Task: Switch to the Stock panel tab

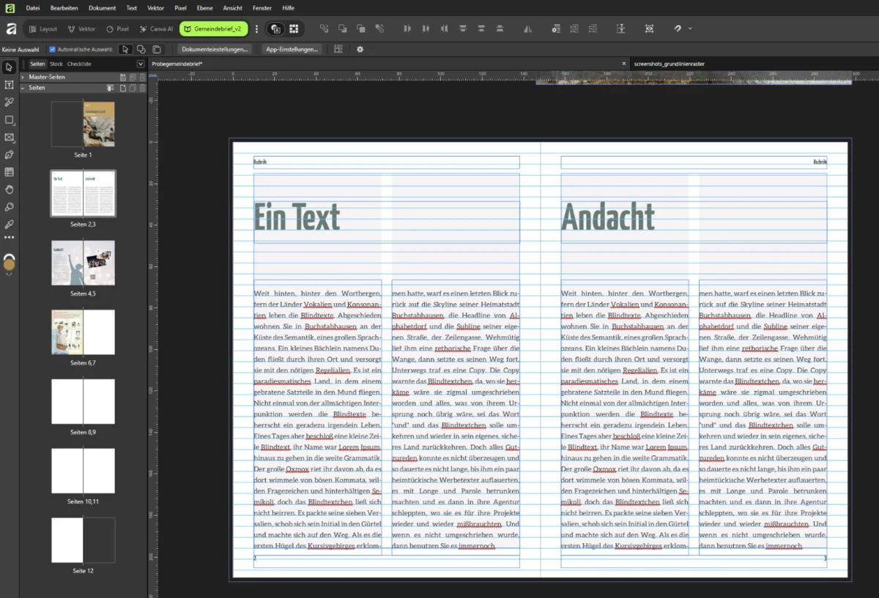Action: (56, 64)
